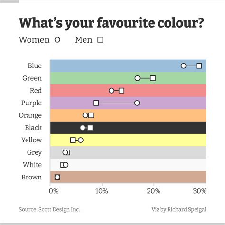This screenshot has width=225, height=225.
Task: Click the Women circle legend marker
Action: pyautogui.click(x=57, y=40)
